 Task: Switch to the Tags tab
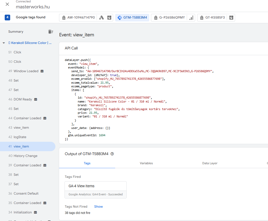point(87,163)
